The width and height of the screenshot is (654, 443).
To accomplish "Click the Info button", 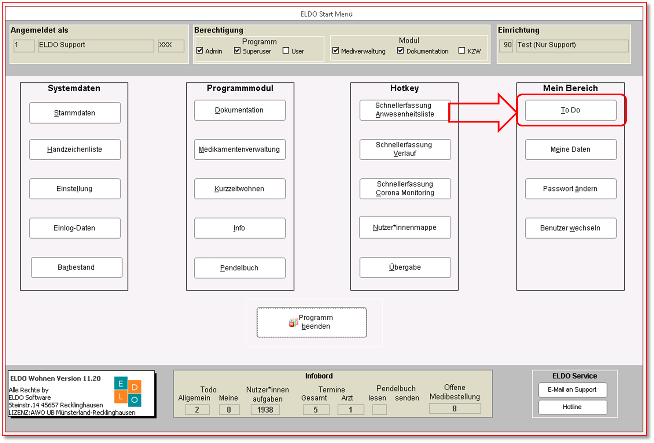I will [240, 228].
